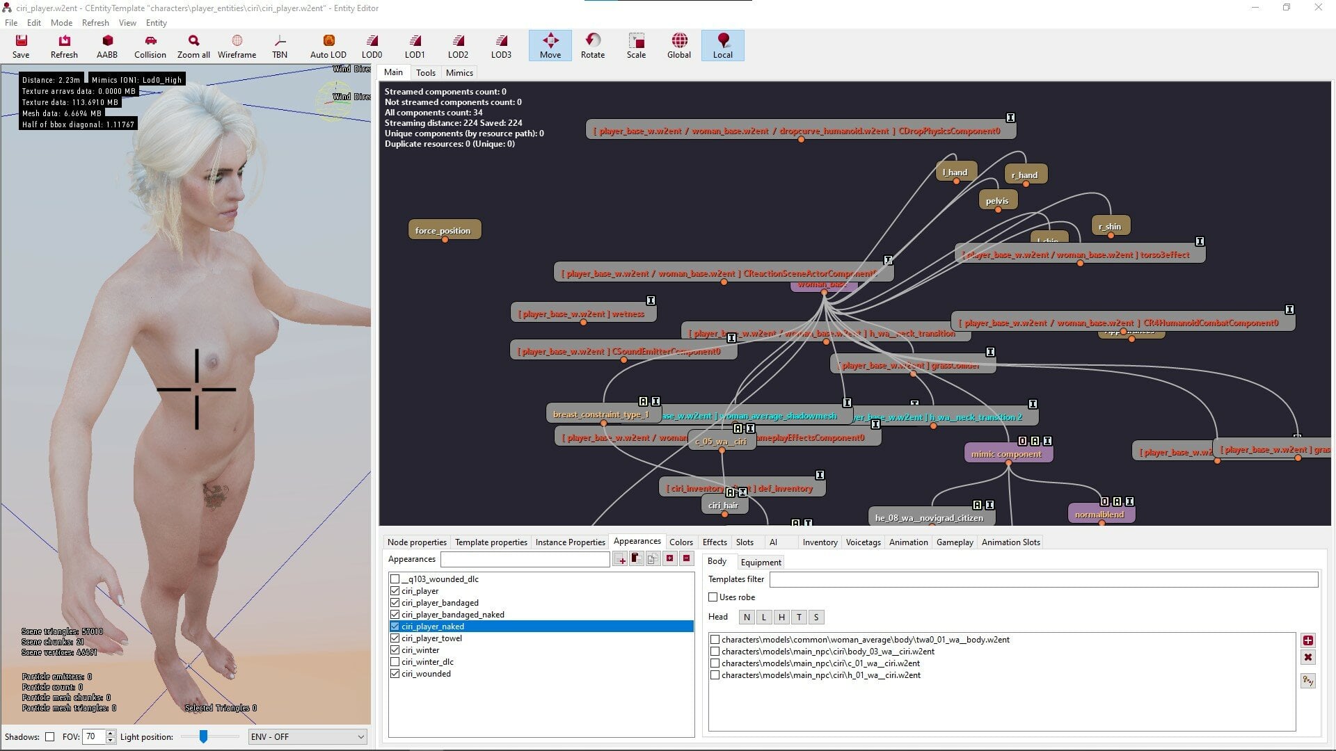
Task: Switch preview to LOD1
Action: coord(415,46)
